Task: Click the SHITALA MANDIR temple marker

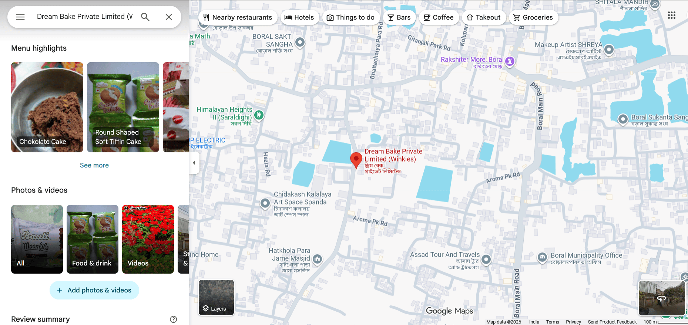Action: pos(655,4)
